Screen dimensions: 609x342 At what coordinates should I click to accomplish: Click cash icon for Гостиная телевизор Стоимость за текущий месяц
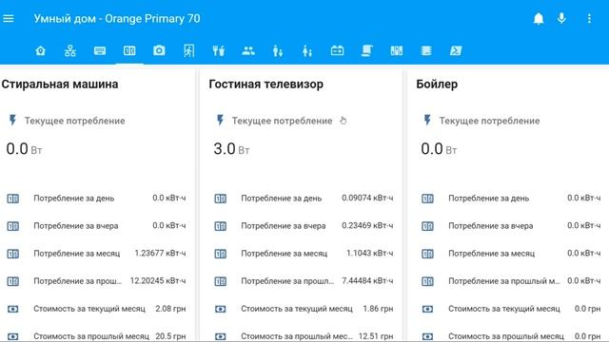[x=220, y=309]
